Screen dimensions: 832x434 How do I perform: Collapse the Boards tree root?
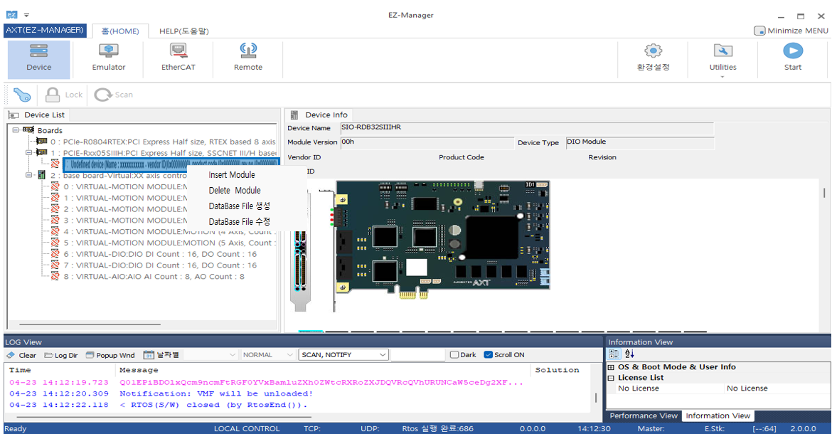(x=16, y=130)
